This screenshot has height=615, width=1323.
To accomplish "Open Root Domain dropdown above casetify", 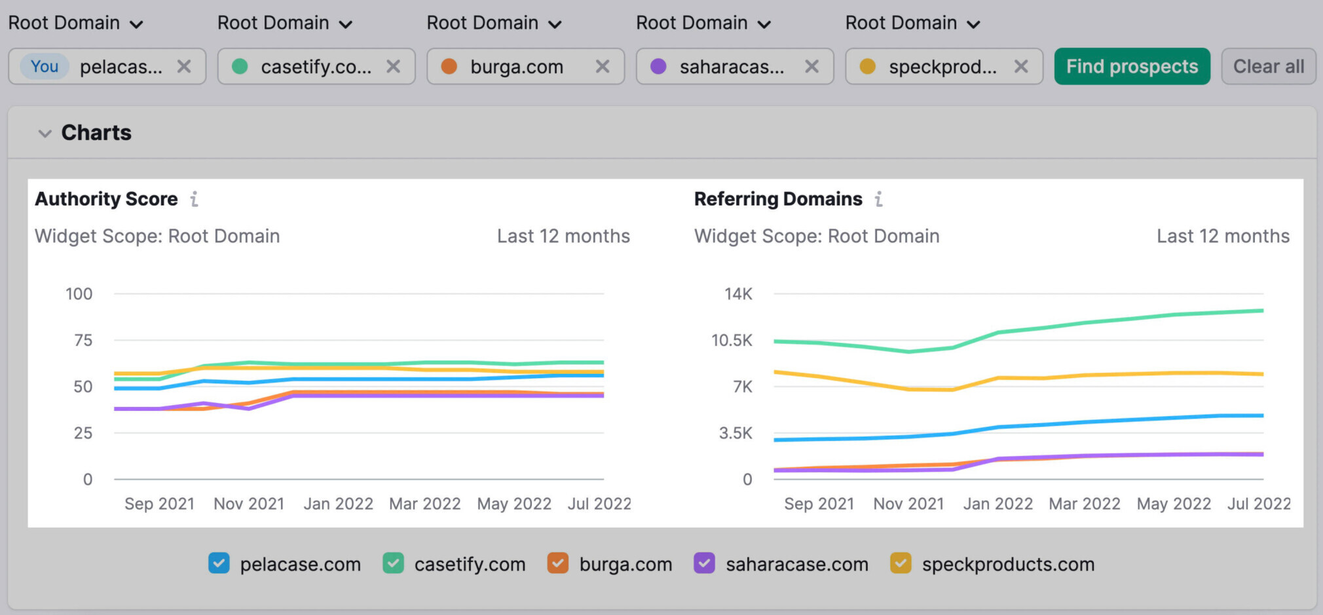I will click(285, 23).
